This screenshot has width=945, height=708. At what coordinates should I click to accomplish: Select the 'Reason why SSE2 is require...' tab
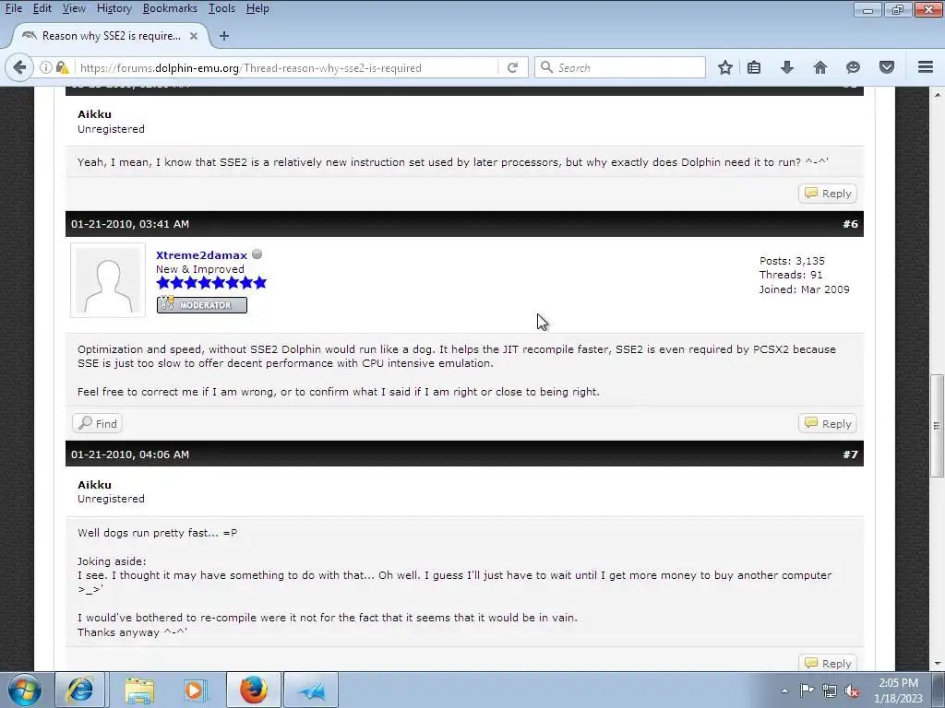pyautogui.click(x=111, y=36)
